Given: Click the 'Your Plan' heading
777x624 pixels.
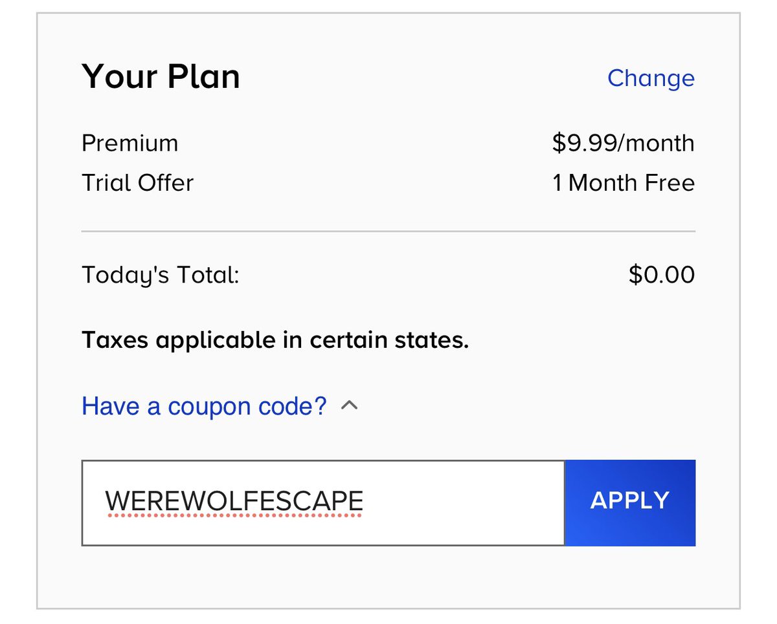Looking at the screenshot, I should coord(161,77).
